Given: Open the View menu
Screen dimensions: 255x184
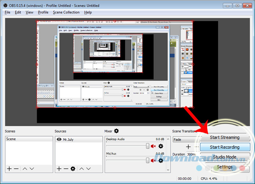Looking at the screenshot, I should point(29,13).
